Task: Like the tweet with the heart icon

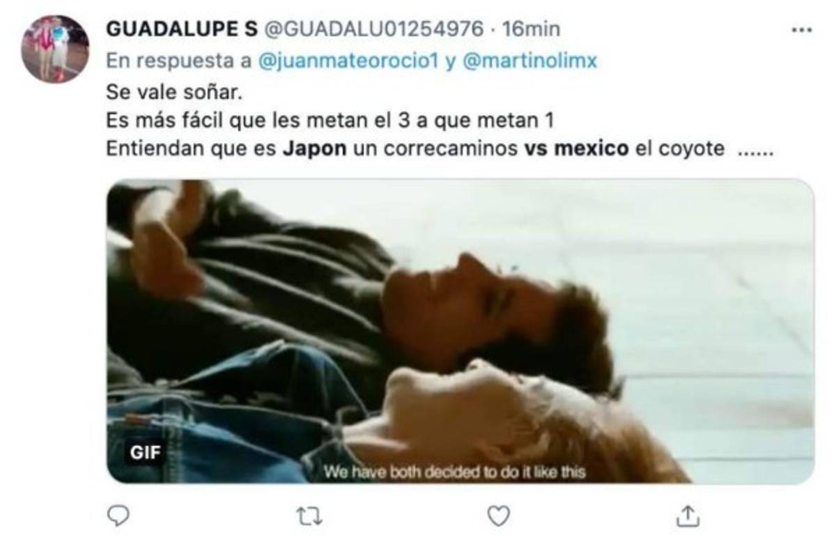Action: coord(498,516)
